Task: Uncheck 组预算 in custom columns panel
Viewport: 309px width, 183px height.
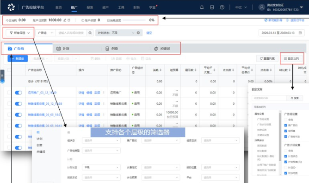Action: (x=285, y=131)
